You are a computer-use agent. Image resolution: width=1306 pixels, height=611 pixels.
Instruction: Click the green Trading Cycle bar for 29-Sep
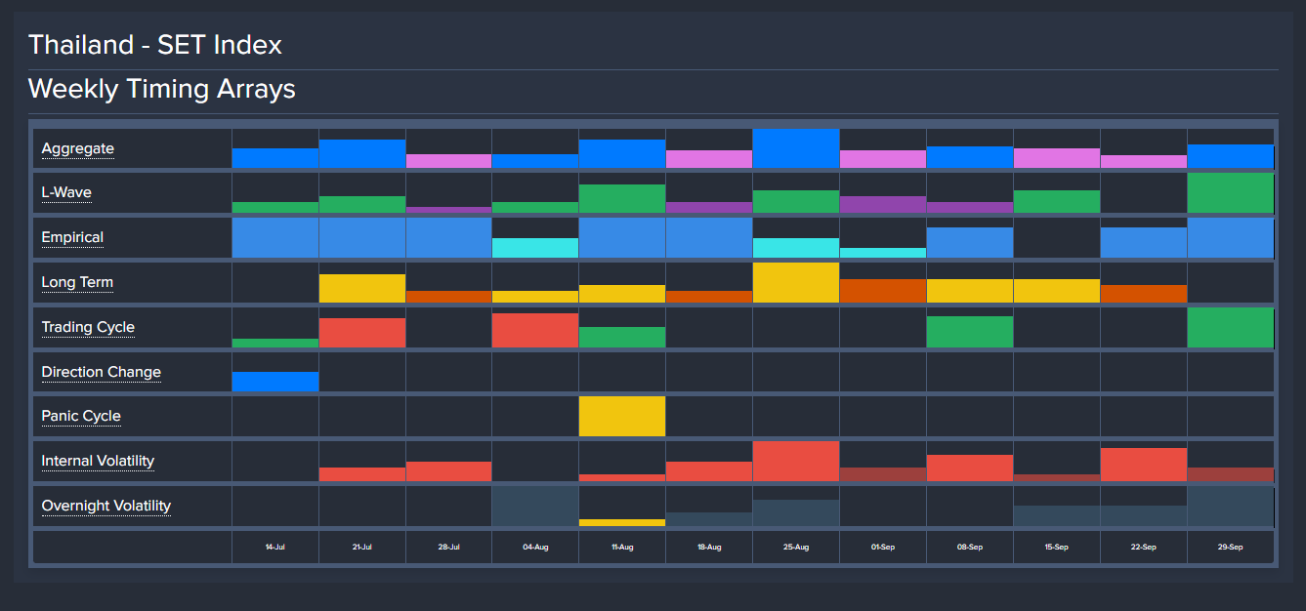point(1231,327)
